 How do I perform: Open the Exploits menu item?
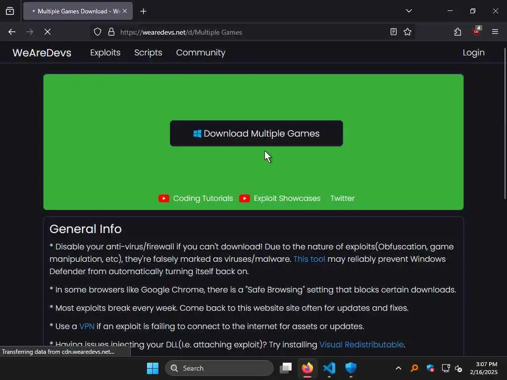(105, 52)
